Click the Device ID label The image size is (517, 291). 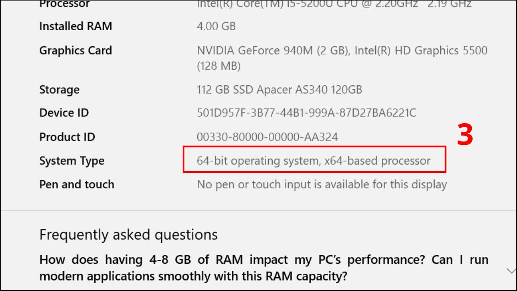click(x=64, y=113)
